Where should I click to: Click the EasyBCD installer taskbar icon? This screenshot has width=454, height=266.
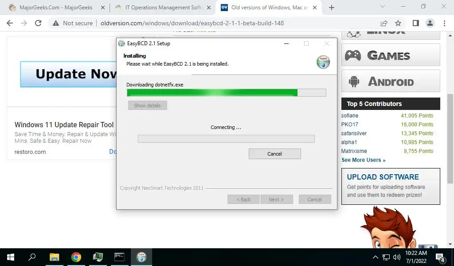pyautogui.click(x=141, y=257)
